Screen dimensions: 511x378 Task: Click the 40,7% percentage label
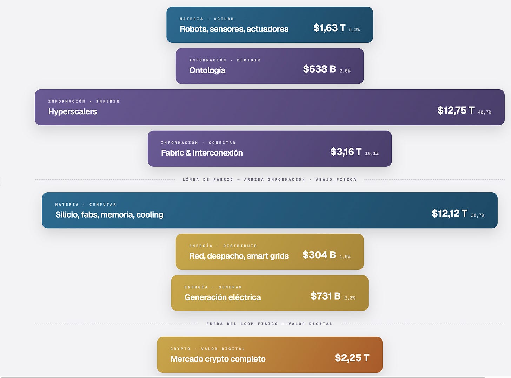484,112
